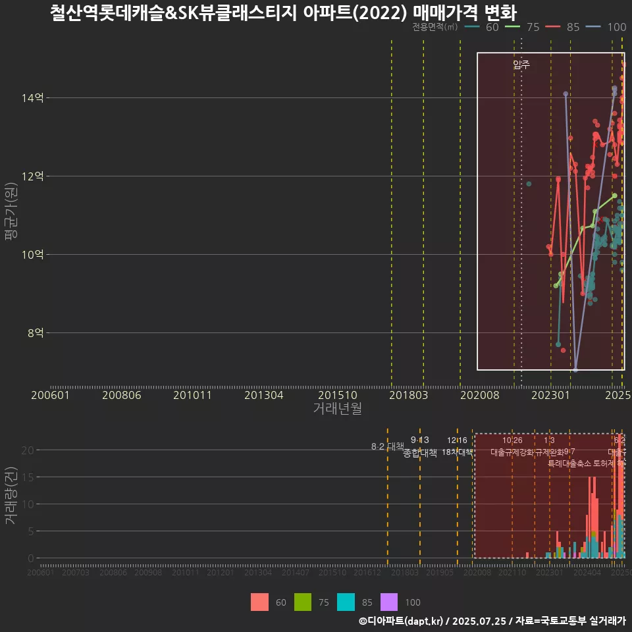Click '200601' on the price chart x-axis
The height and width of the screenshot is (632, 632).
(51, 395)
